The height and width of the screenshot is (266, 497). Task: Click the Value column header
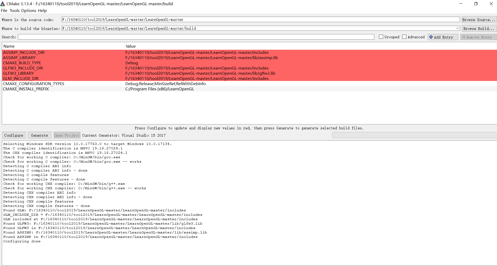[310, 46]
